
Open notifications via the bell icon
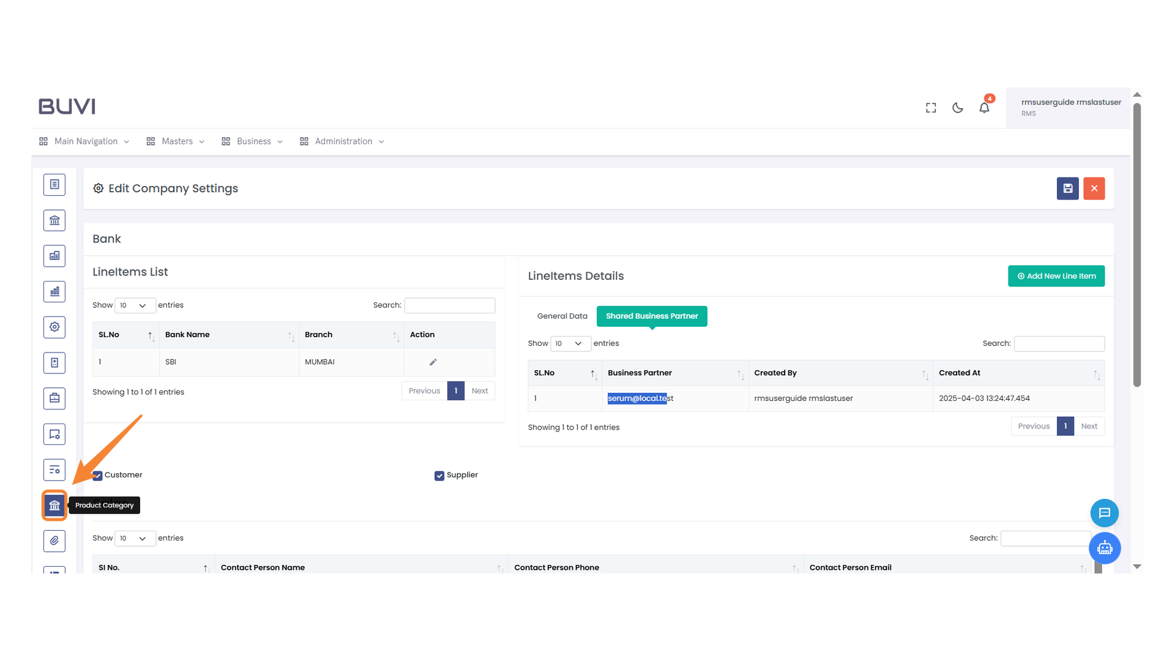(x=984, y=107)
